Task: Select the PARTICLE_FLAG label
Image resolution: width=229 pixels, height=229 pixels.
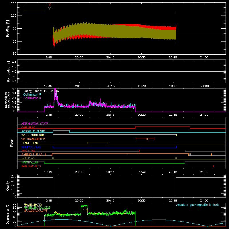Action: coord(32,155)
